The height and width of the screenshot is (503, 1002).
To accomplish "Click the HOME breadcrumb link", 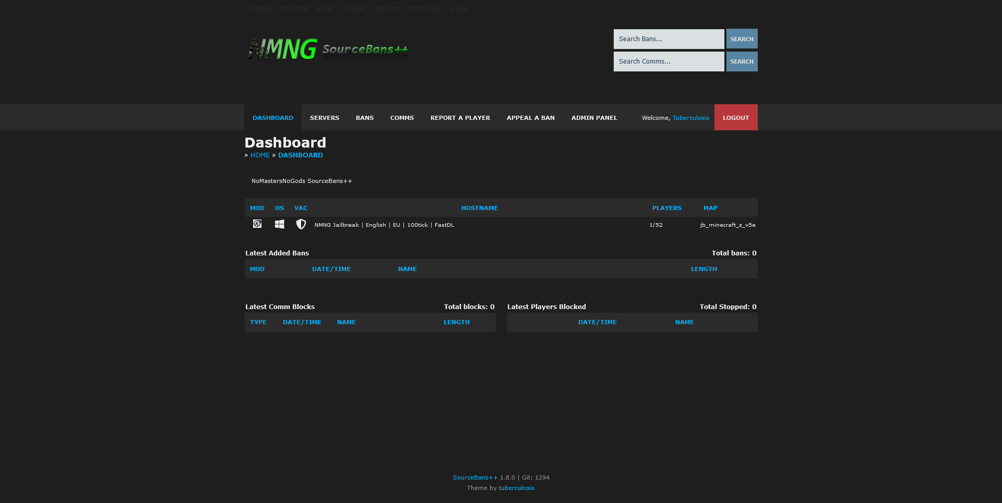I will [260, 155].
